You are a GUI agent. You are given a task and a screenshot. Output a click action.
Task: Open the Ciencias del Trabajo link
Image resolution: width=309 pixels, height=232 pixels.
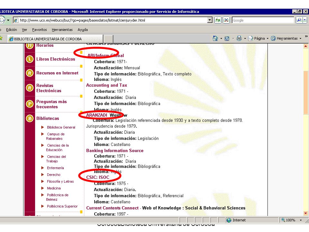(x=56, y=159)
